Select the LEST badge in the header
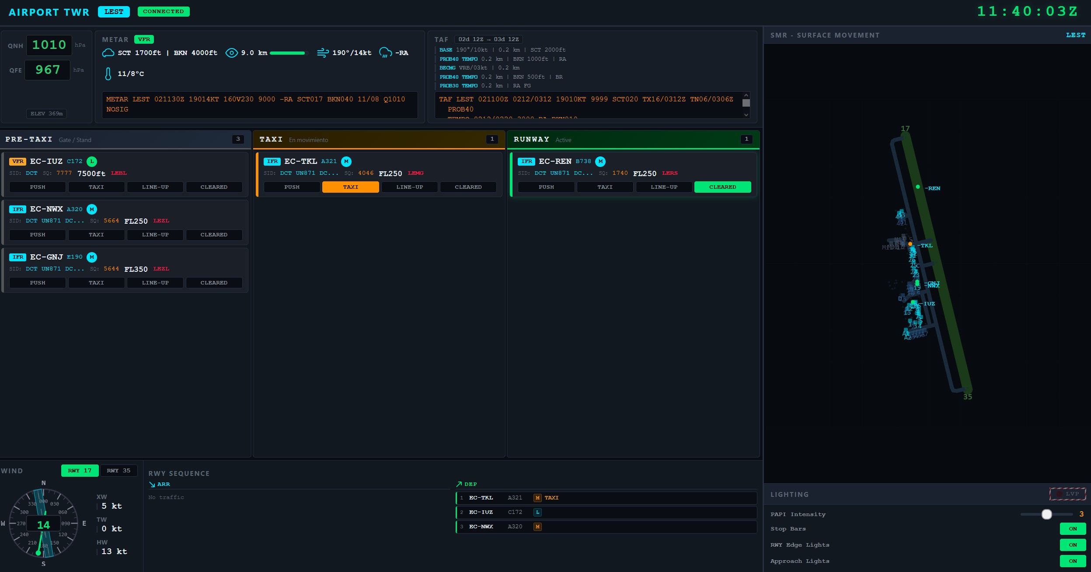This screenshot has height=572, width=1091. coord(113,11)
